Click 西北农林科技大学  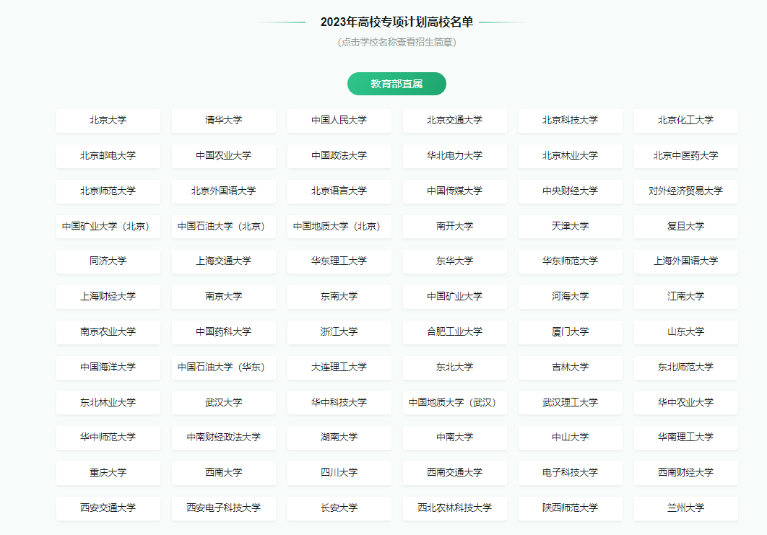point(454,508)
